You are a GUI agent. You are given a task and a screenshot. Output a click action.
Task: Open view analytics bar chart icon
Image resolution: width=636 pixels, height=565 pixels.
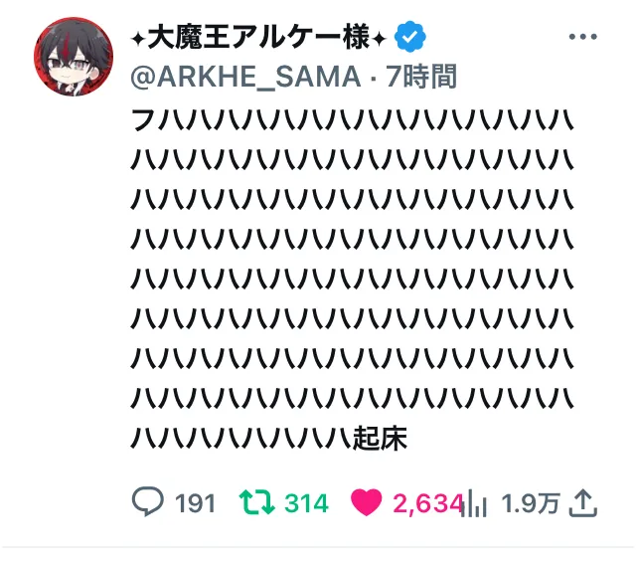click(x=475, y=503)
